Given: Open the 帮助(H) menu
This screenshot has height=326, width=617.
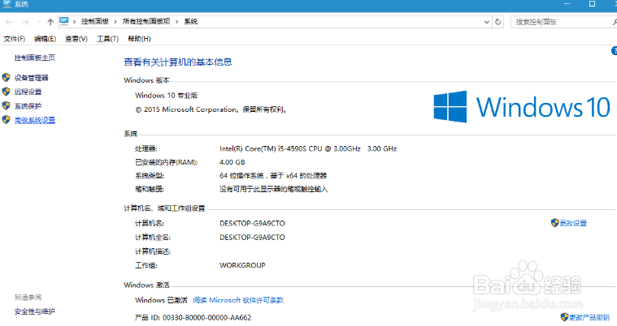Looking at the screenshot, I should click(139, 39).
